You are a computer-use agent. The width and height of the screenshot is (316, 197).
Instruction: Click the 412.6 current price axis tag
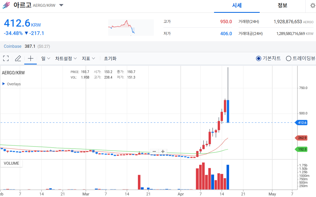pyautogui.click(x=301, y=123)
